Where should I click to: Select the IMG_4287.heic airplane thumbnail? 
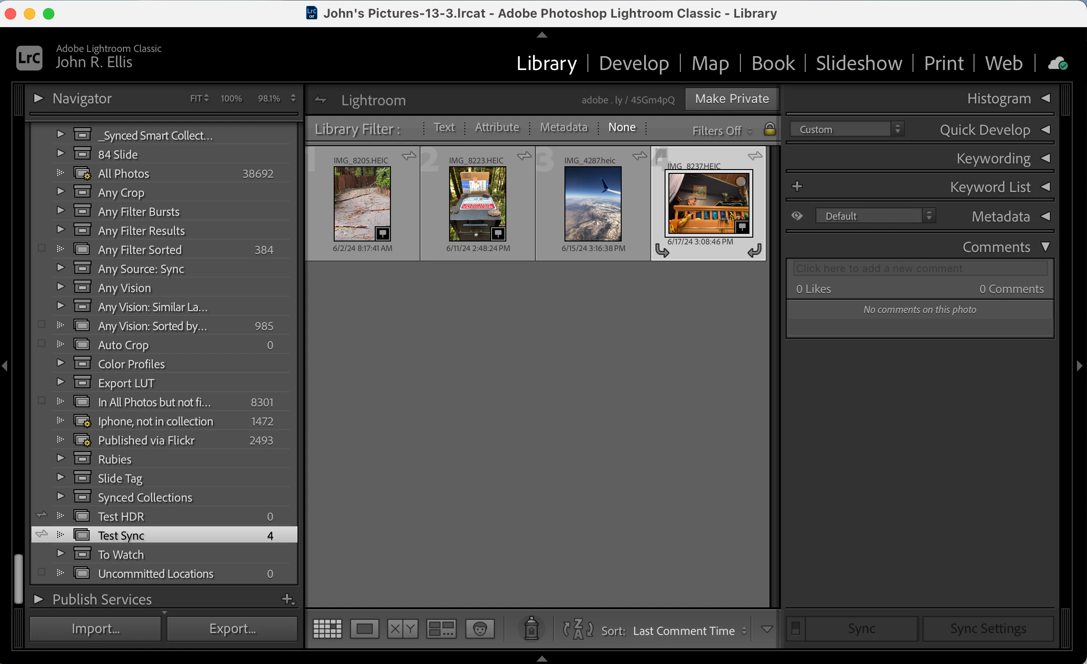[x=593, y=203]
